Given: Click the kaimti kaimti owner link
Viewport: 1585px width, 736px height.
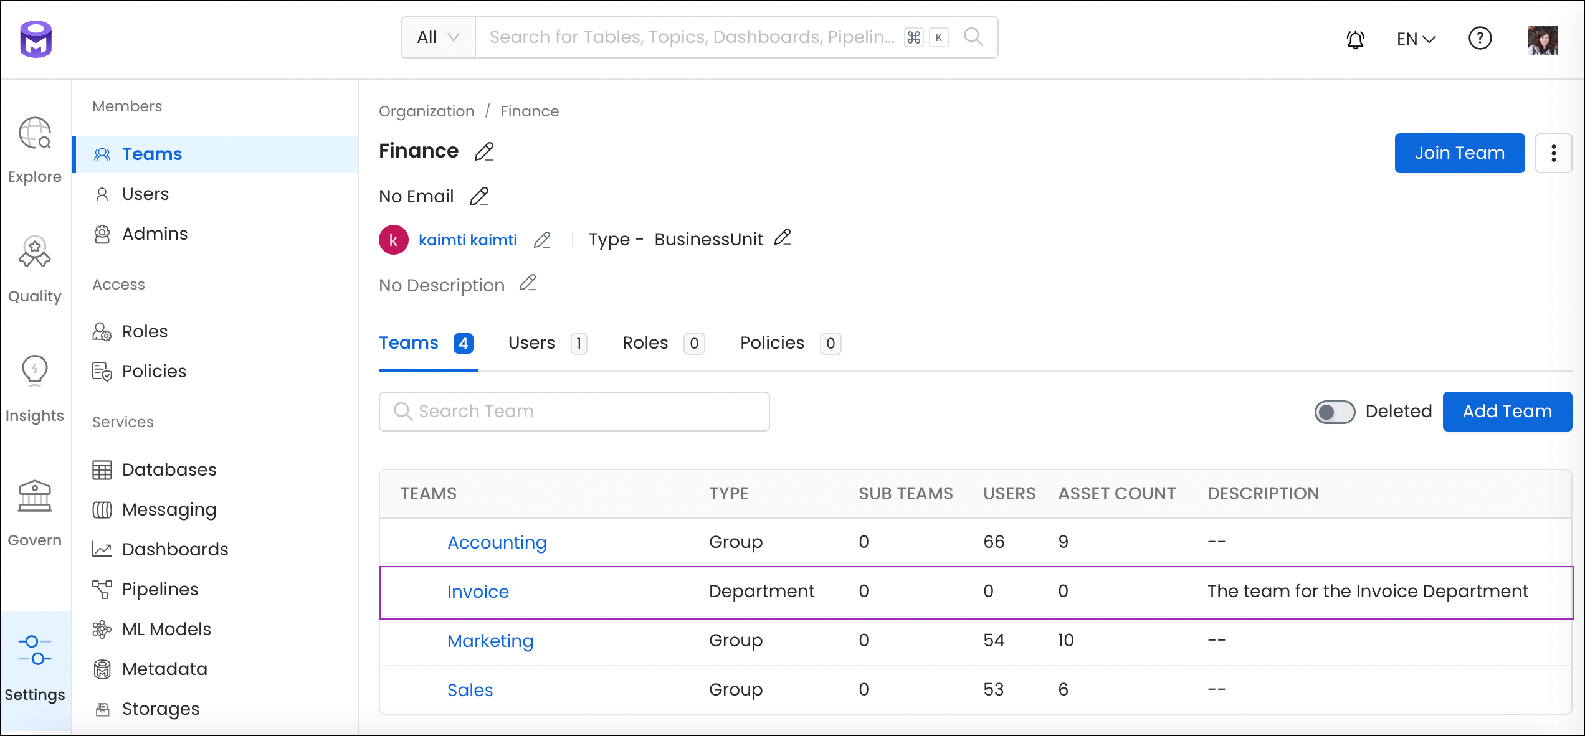Looking at the screenshot, I should pyautogui.click(x=468, y=240).
